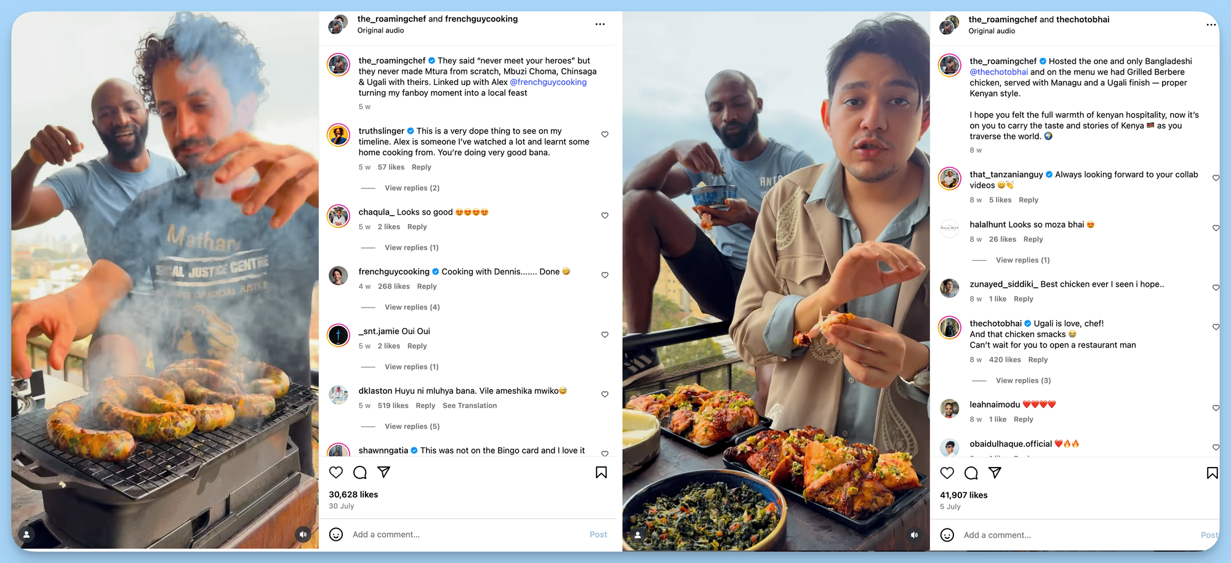Open the emoji picker beside left comment field
This screenshot has width=1231, height=563.
click(336, 534)
